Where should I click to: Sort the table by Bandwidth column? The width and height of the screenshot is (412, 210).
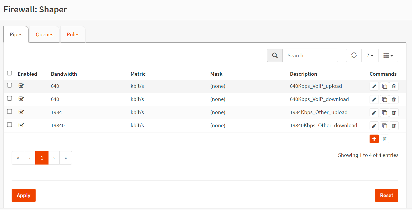click(64, 74)
